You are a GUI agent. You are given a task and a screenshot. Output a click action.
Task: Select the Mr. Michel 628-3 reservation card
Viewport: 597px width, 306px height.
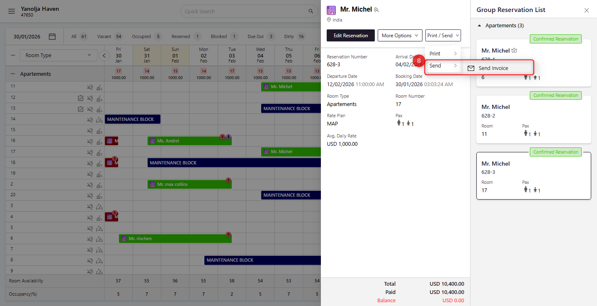tap(534, 176)
